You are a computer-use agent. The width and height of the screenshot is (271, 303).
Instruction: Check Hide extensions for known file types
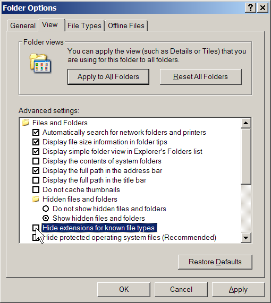coord(36,228)
